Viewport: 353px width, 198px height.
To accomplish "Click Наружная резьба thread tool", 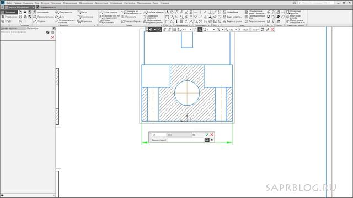I will pos(293,16).
